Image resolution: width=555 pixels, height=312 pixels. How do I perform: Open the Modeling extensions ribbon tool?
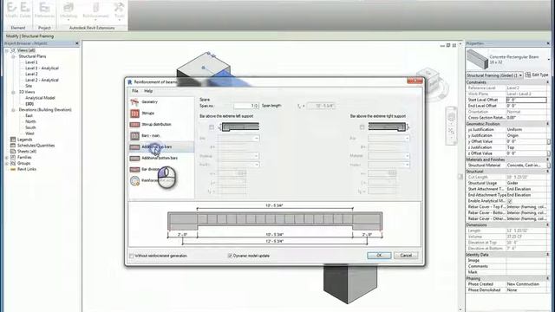[x=69, y=10]
